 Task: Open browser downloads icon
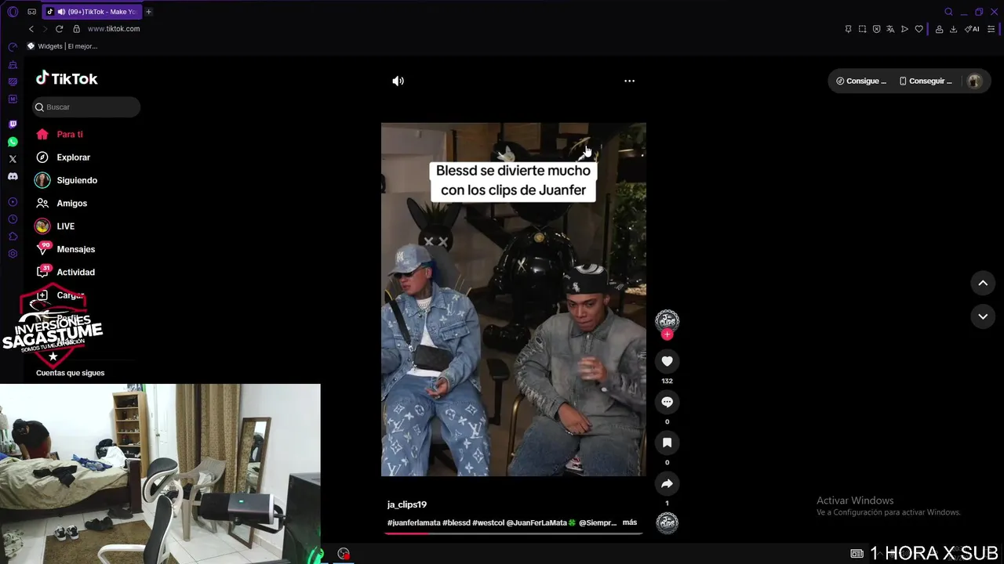953,29
